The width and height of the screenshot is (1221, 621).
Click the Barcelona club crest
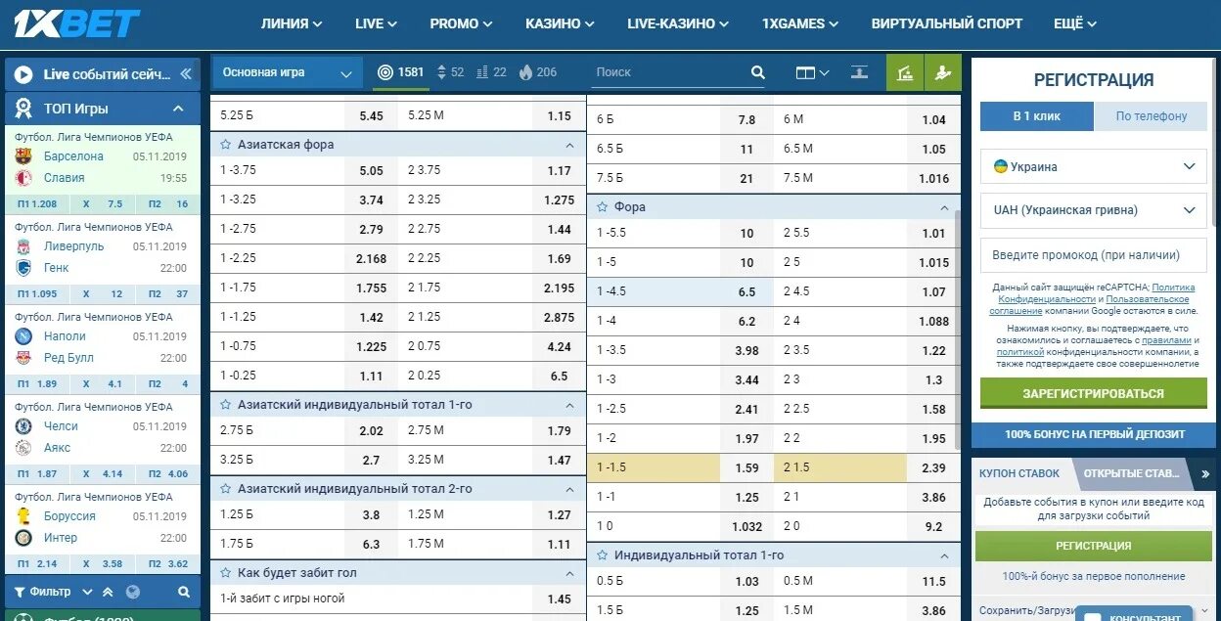[x=23, y=156]
